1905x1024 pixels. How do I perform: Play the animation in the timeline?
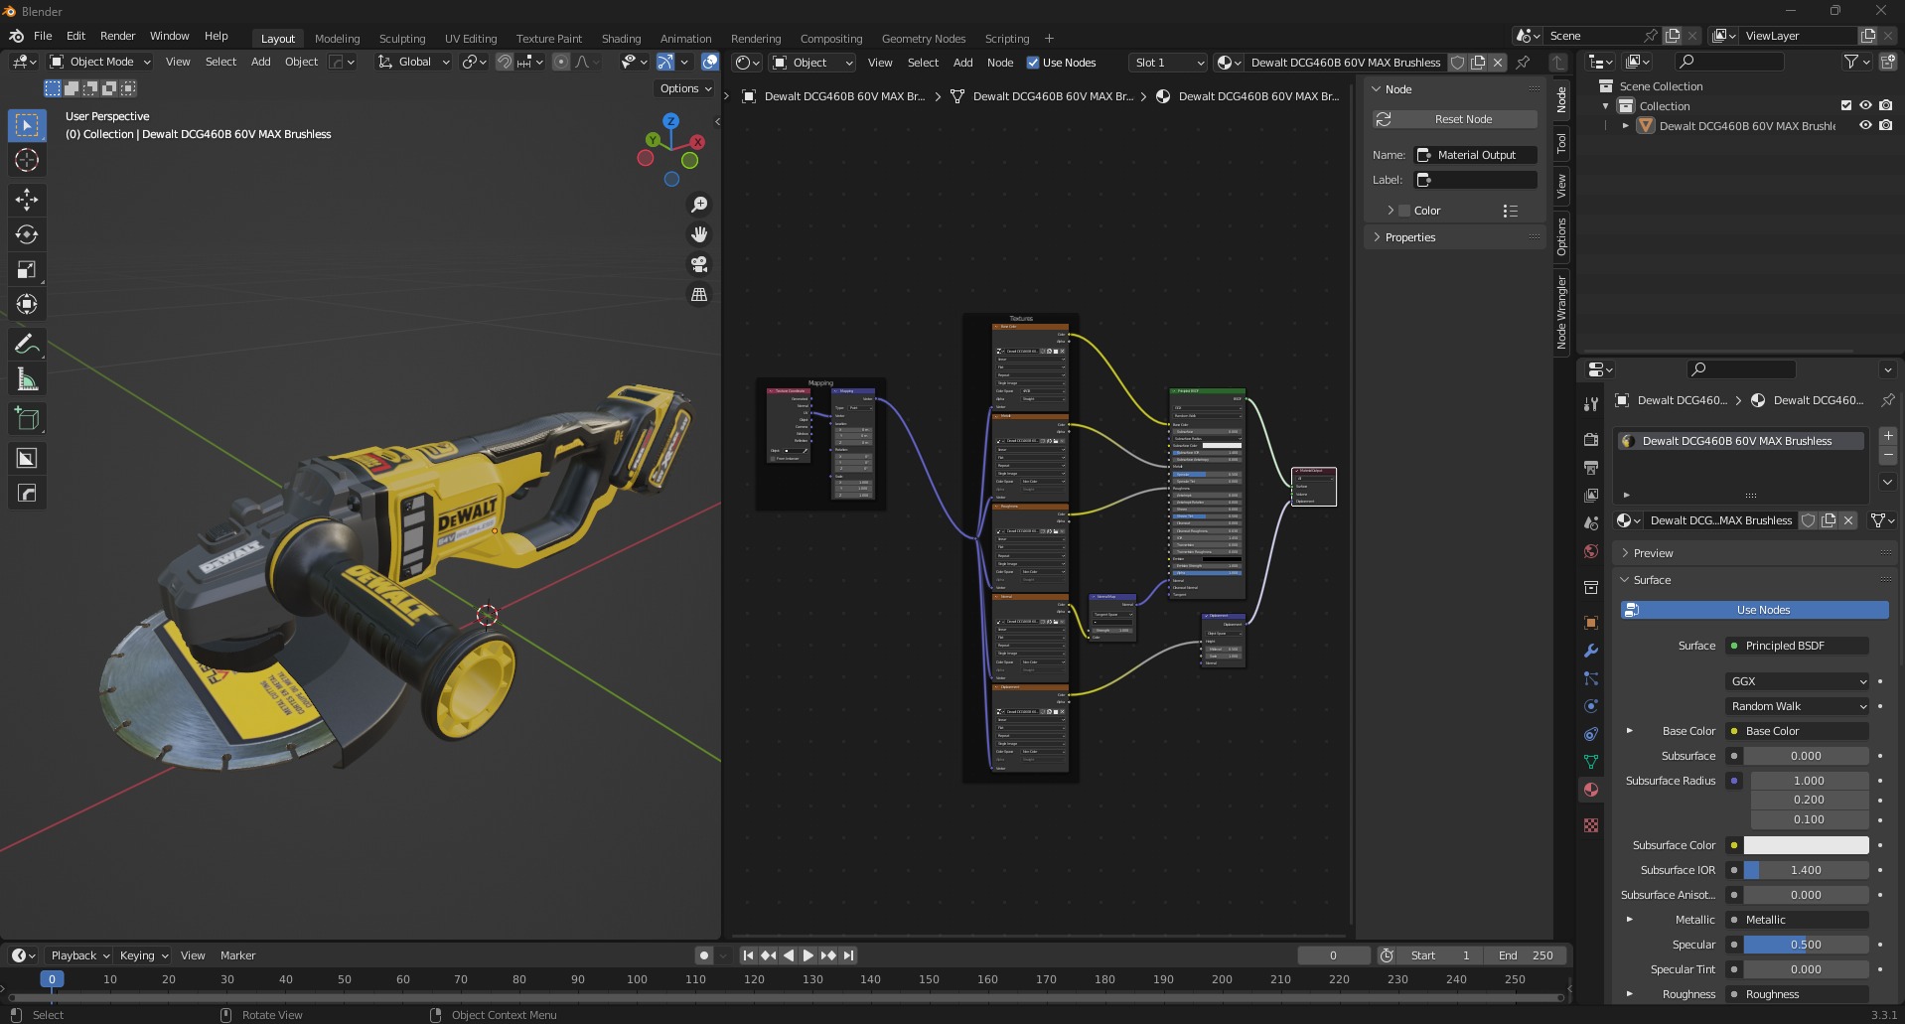pos(807,955)
